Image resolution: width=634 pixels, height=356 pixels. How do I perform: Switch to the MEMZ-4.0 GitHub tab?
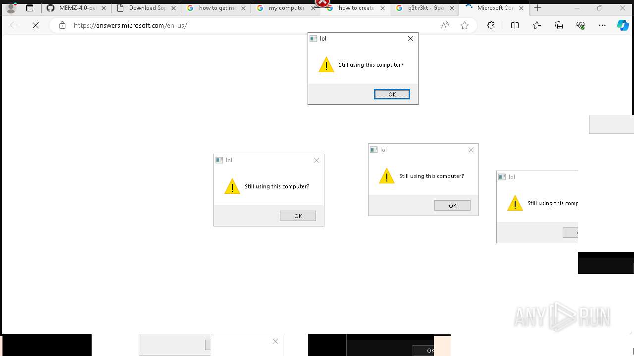pyautogui.click(x=76, y=8)
